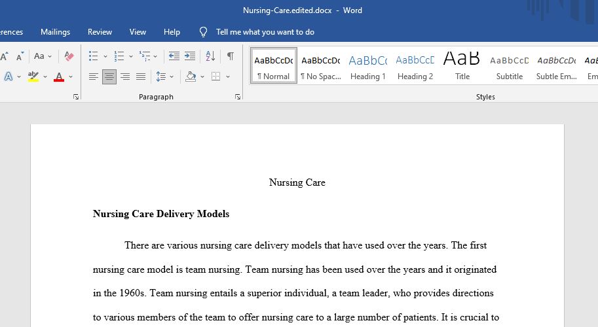Open Change Case Aa menu
The width and height of the screenshot is (598, 327).
point(43,56)
